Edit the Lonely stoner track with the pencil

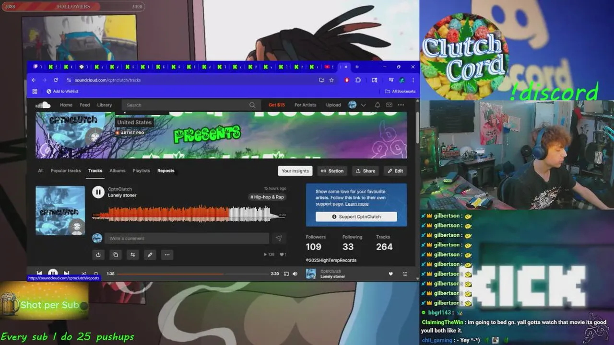tap(150, 255)
